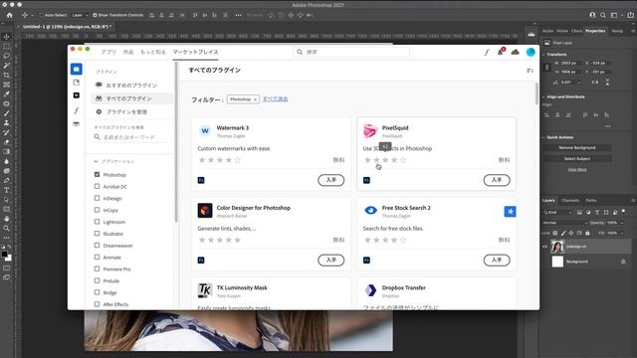Screen dimensions: 637x358
Task: Open cloud sync status icon
Action: click(x=516, y=52)
